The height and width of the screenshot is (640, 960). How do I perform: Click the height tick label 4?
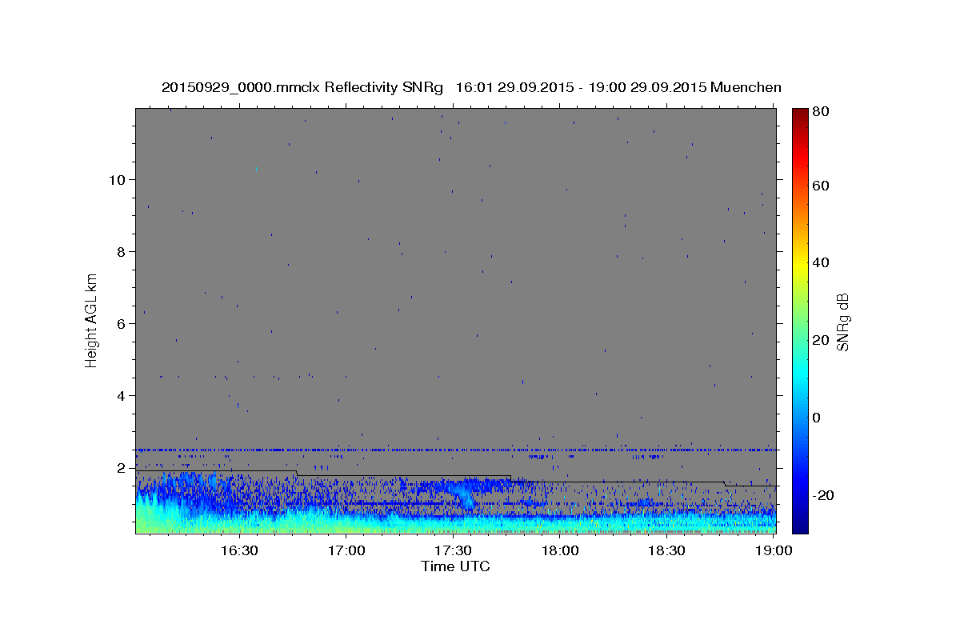tap(122, 395)
